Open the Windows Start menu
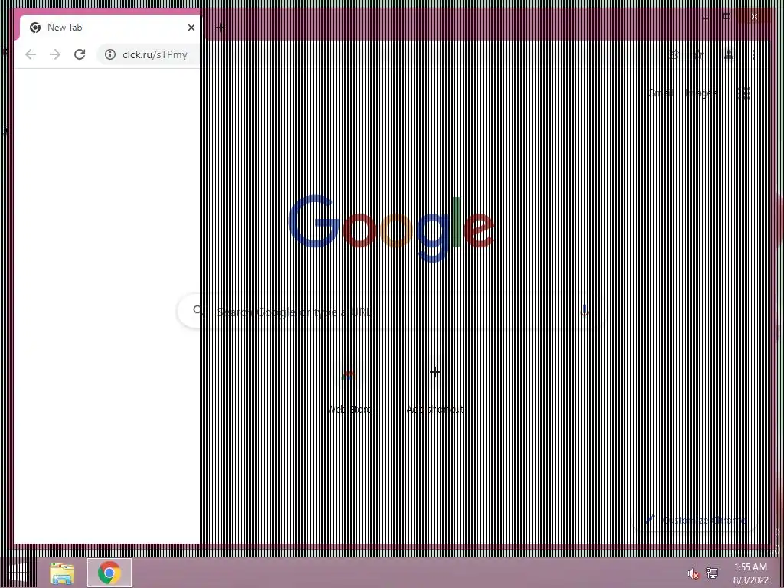The width and height of the screenshot is (784, 588). (x=18, y=573)
